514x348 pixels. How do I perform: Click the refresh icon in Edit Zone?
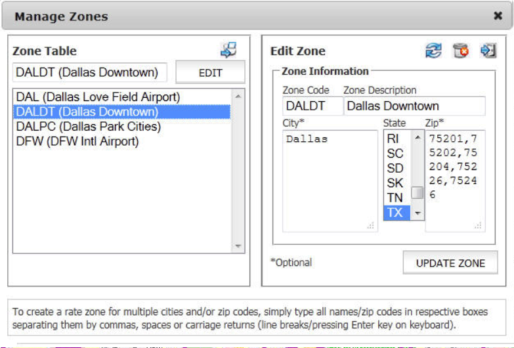coord(433,51)
